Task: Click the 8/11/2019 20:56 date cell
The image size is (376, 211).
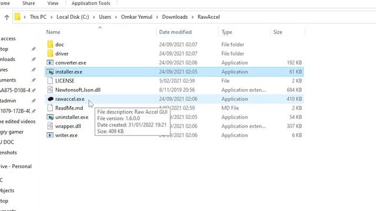Action: point(177,90)
